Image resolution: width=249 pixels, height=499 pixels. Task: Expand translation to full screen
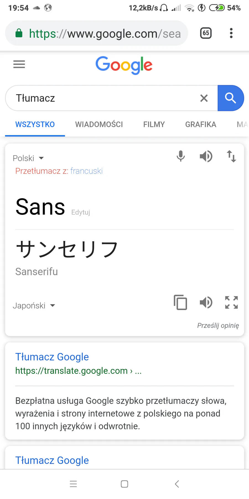pos(231,302)
